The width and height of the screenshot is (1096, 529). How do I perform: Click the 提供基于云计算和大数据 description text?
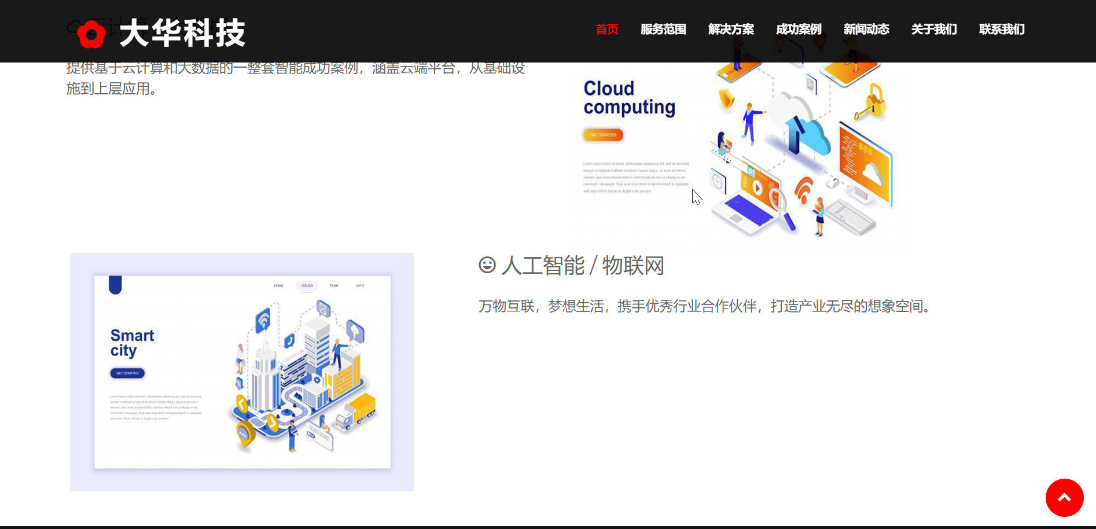pos(296,79)
